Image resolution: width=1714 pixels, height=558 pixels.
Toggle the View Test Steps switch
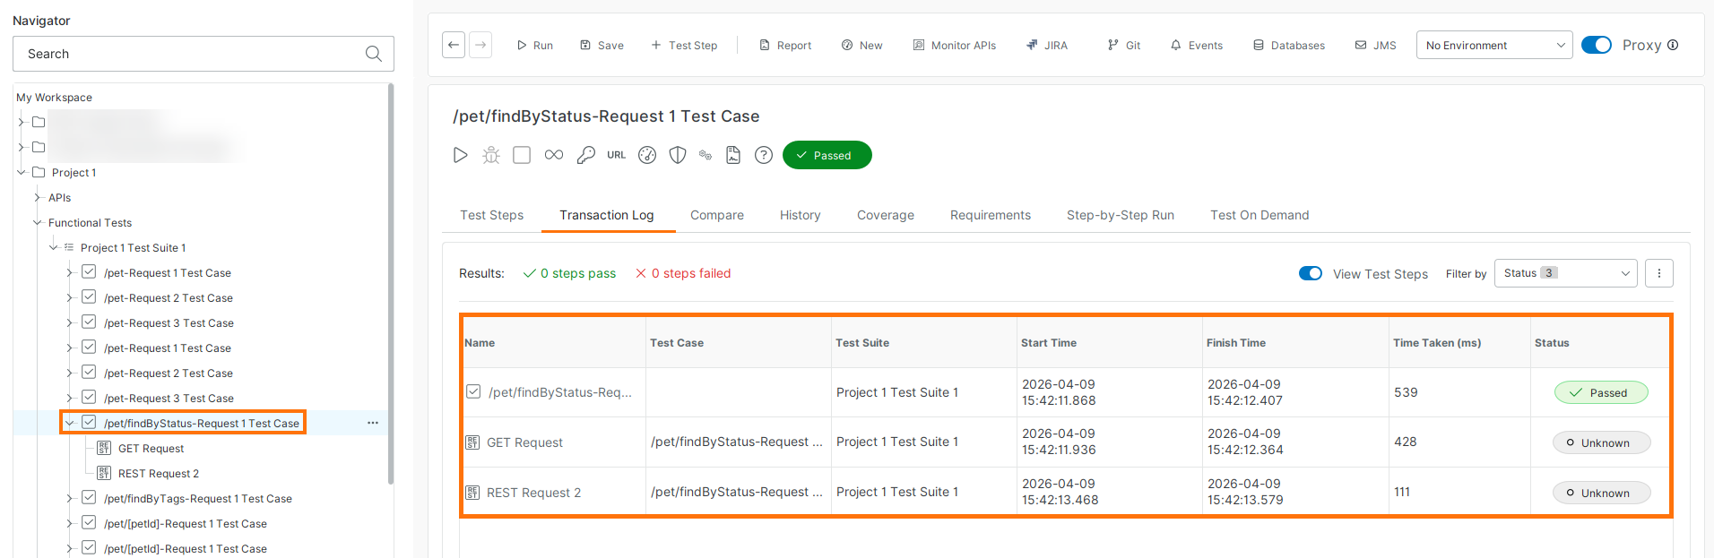tap(1311, 273)
